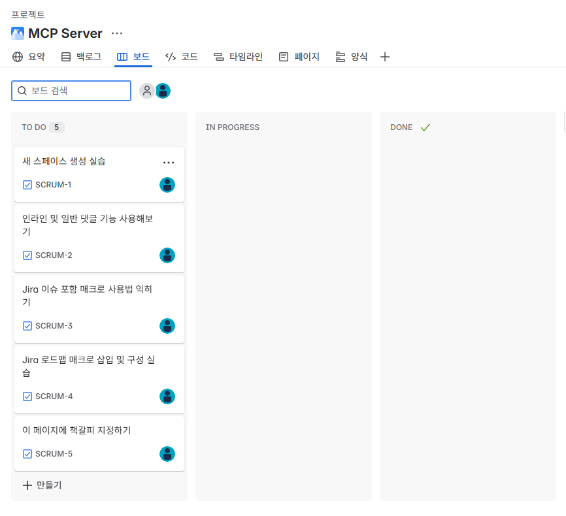This screenshot has height=516, width=566.
Task: Click the assignee avatar on SCRUM-4
Action: point(167,396)
